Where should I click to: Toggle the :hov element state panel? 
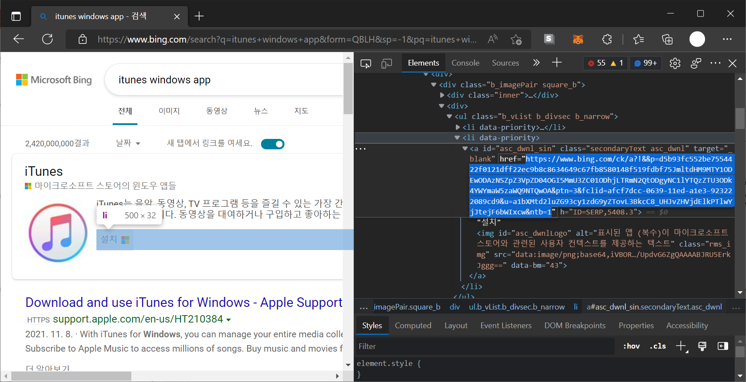pyautogui.click(x=632, y=346)
